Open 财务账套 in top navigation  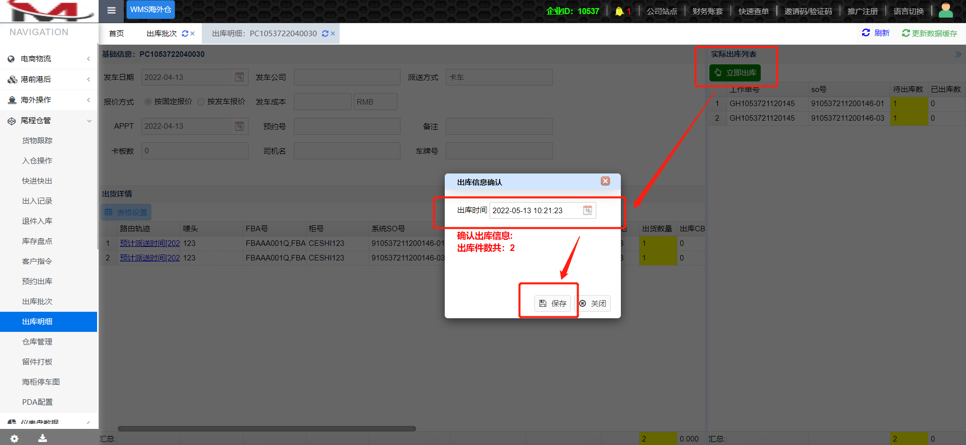707,11
